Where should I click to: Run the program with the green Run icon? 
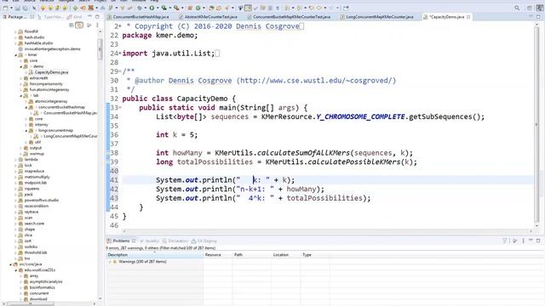click(x=152, y=8)
